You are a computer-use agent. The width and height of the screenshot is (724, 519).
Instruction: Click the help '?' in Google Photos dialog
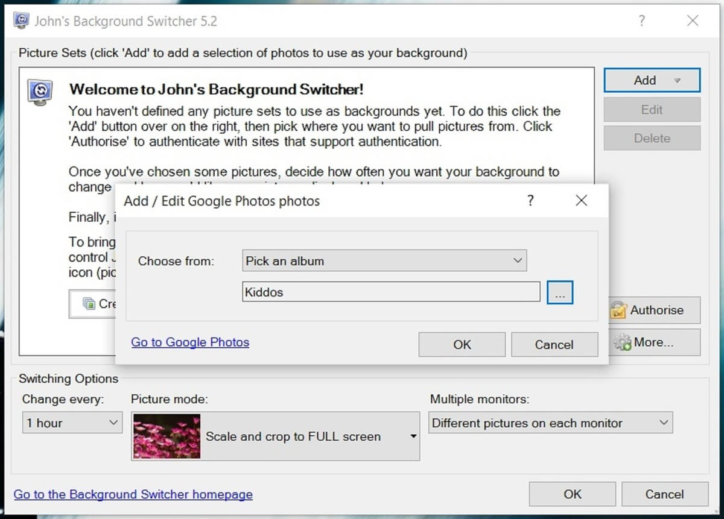pos(530,201)
